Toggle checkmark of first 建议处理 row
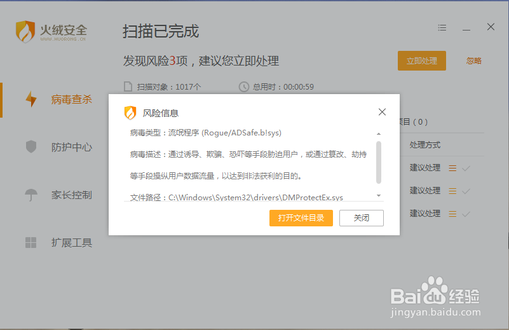Screen dimensions: 509x330 [466, 168]
